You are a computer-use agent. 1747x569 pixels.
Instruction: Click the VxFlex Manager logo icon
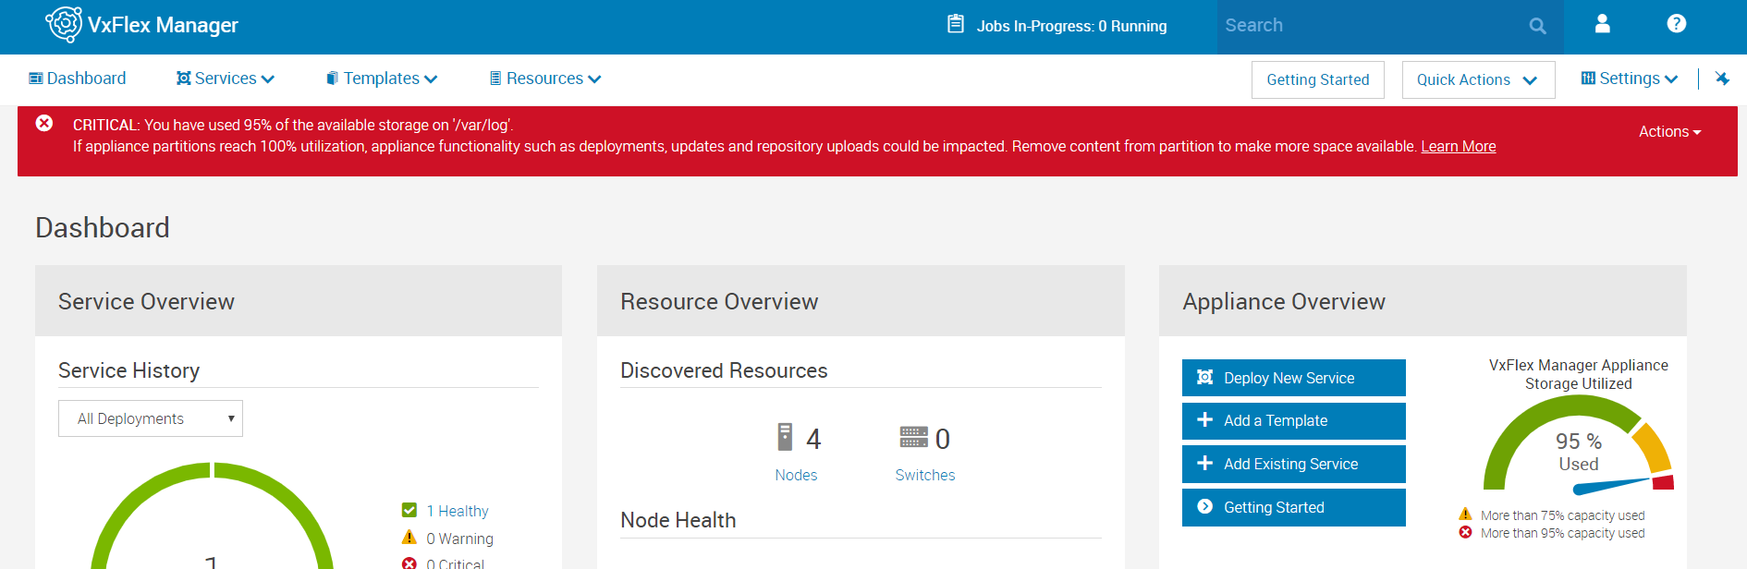[64, 25]
